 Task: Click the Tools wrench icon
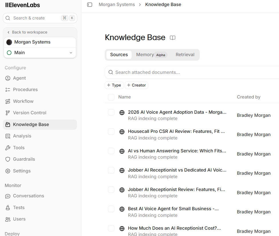coord(8,148)
